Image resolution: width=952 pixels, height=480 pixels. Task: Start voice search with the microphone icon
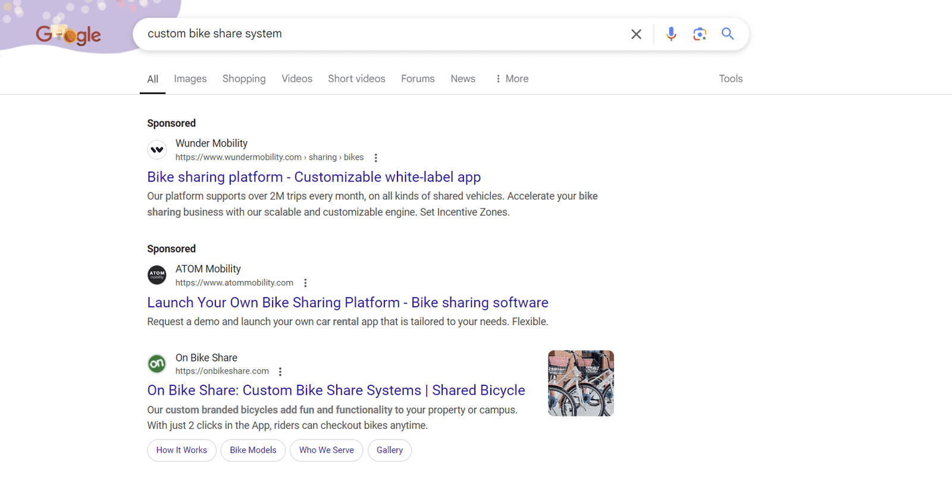click(x=671, y=34)
